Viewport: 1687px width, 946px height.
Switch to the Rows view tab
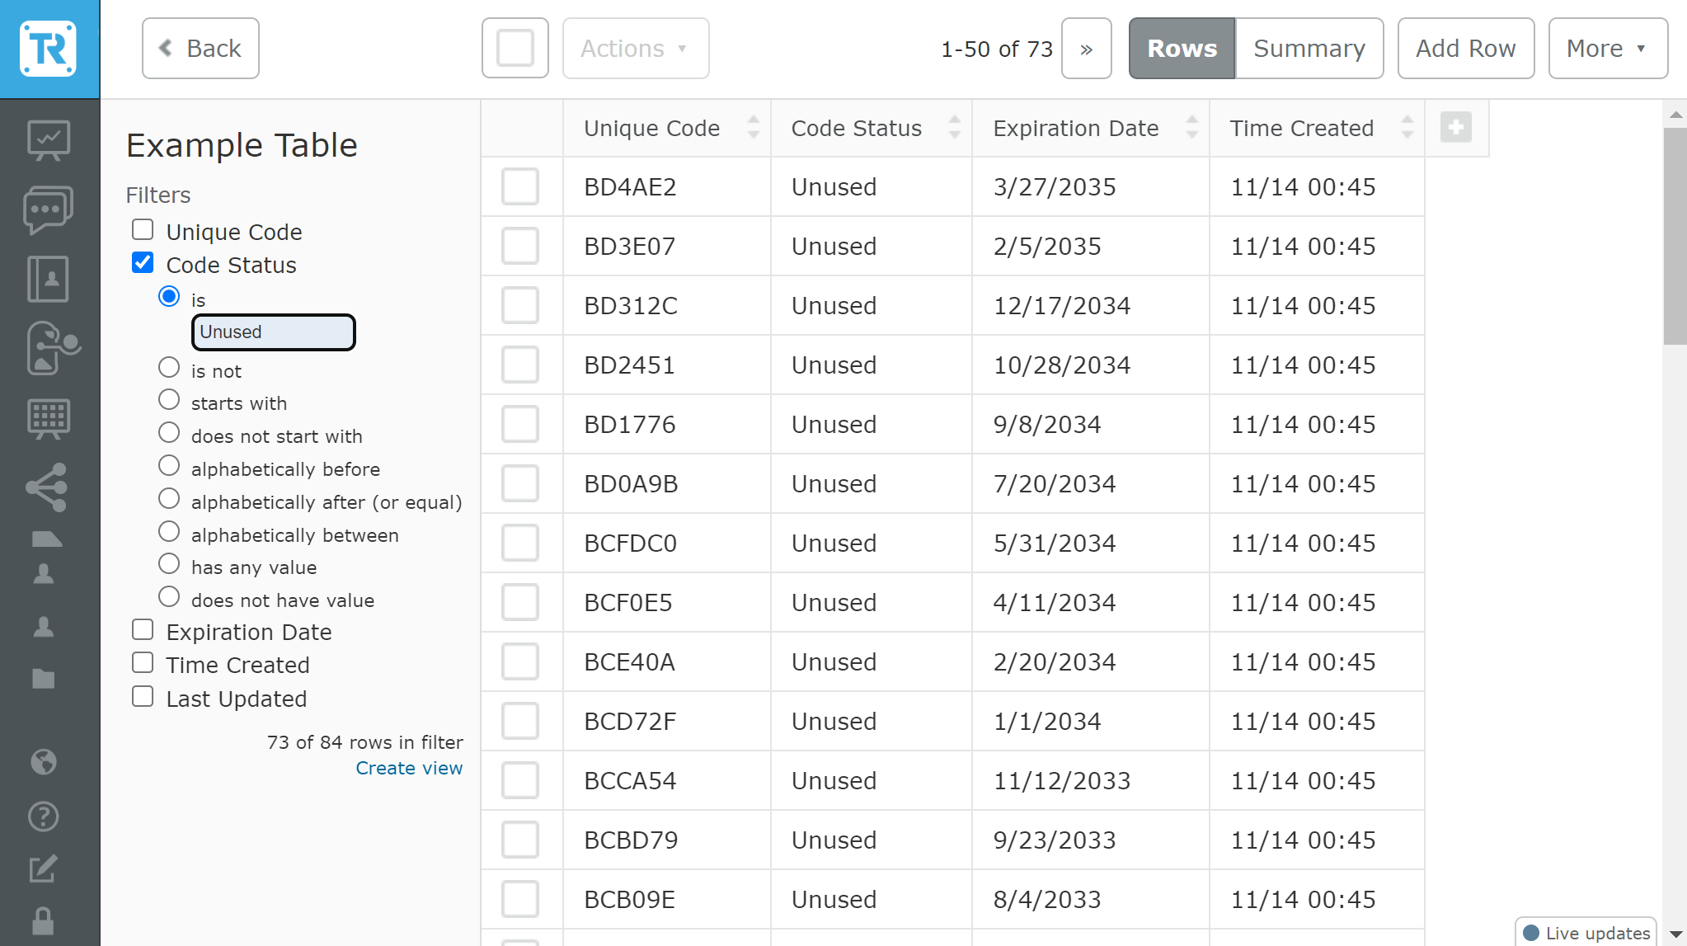tap(1182, 49)
